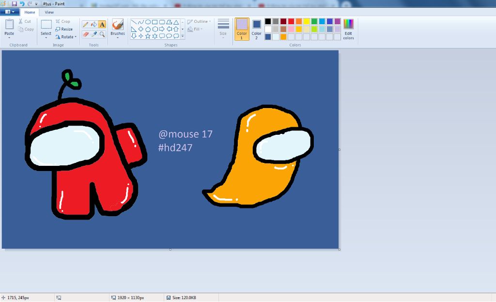Click the Undo arrow in quick access toolbar
The image size is (496, 302).
[x=22, y=4]
